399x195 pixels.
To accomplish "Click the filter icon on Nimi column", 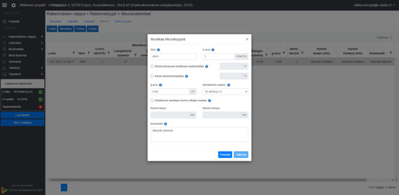I will click(88, 53).
